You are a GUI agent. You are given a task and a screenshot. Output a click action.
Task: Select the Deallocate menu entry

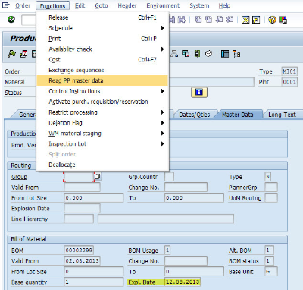[102, 165]
